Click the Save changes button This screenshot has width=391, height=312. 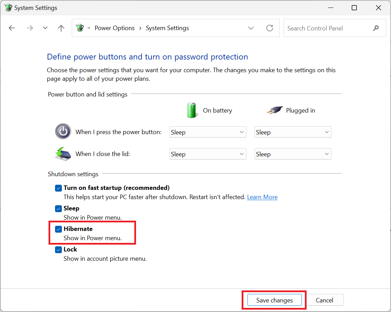pos(274,300)
